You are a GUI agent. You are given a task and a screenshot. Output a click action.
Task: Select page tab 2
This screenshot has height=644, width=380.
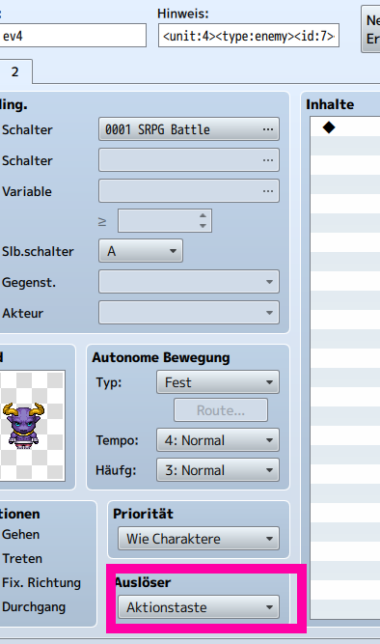[x=15, y=71]
